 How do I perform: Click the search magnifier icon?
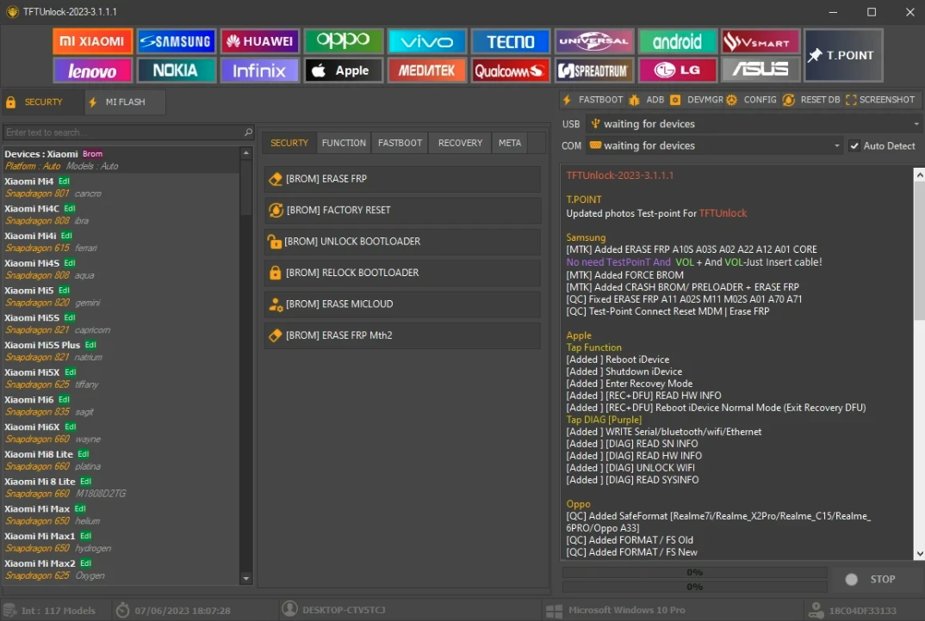pyautogui.click(x=248, y=132)
